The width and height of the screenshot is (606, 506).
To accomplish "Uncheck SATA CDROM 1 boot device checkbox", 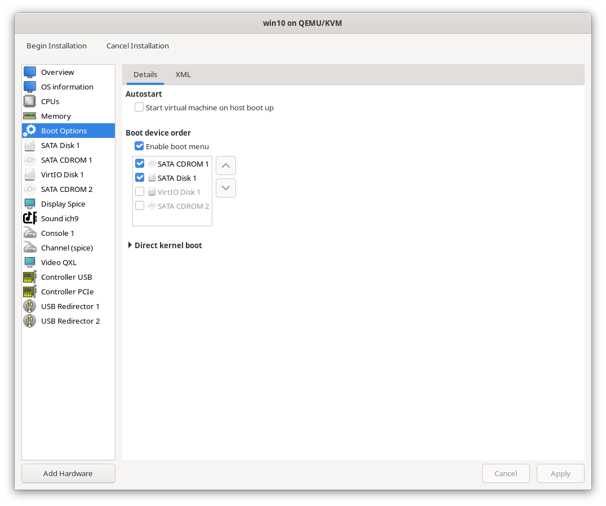I will pyautogui.click(x=140, y=163).
